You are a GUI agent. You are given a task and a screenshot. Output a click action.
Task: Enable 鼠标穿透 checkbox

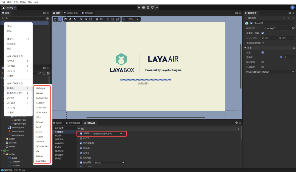[263, 62]
